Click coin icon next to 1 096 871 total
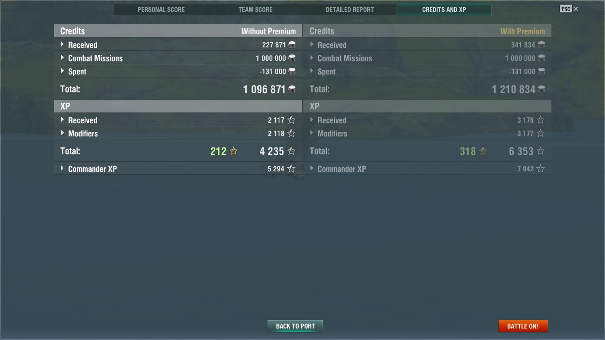Viewport: 605px width, 340px height. click(292, 89)
